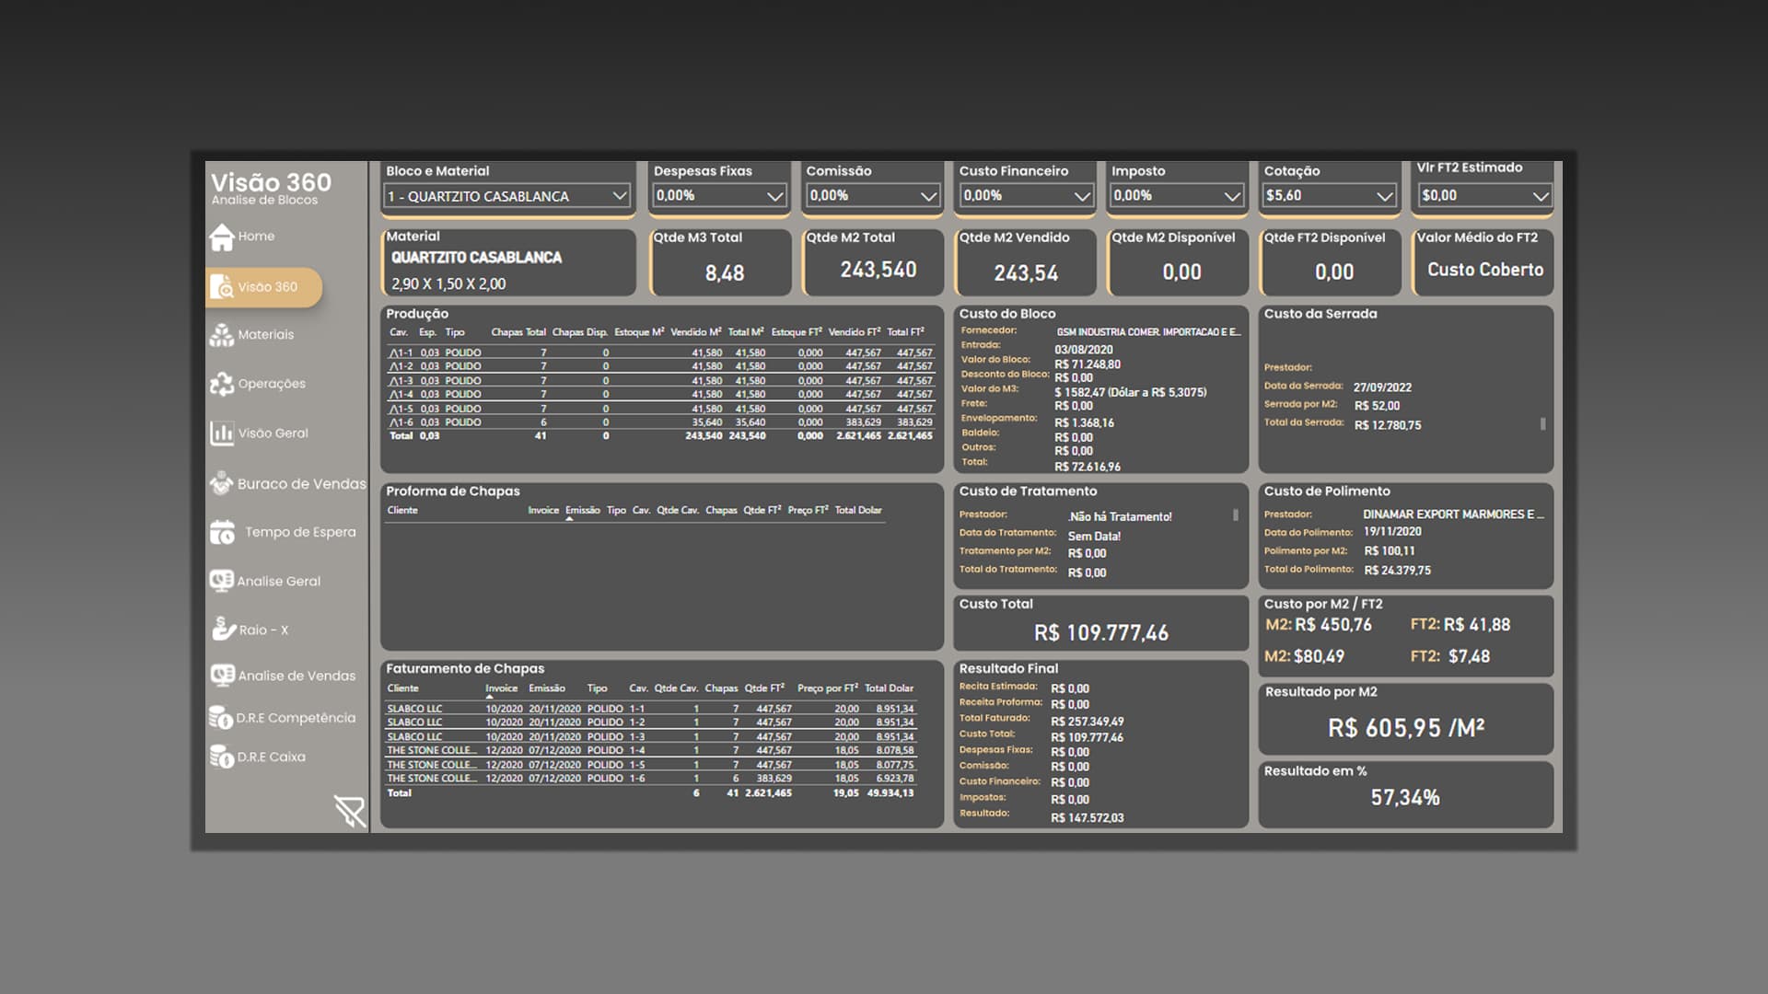
Task: Click the Faturamento Total row
Action: pos(651,792)
